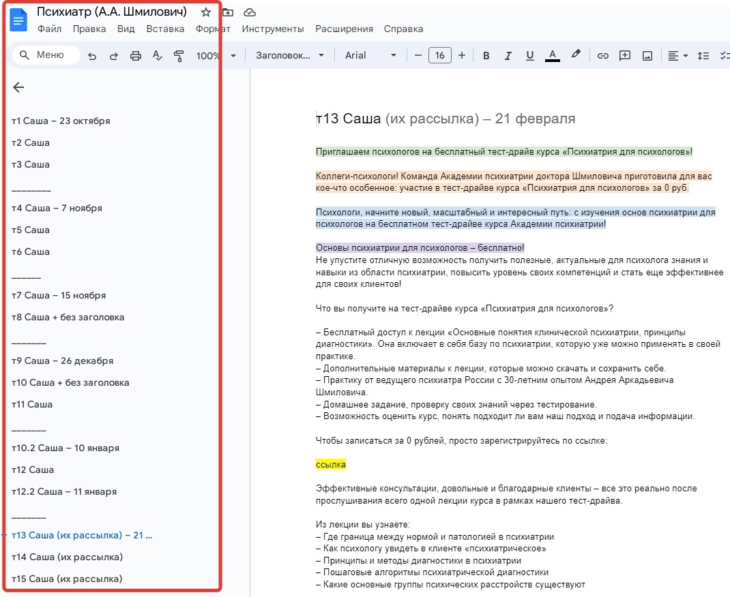Toggle Italic formatting
This screenshot has width=730, height=597.
coord(508,56)
